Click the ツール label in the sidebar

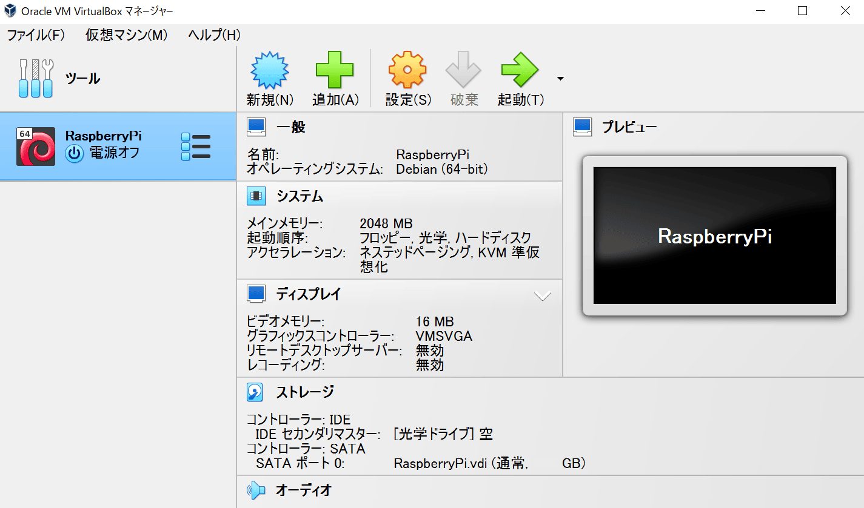83,79
